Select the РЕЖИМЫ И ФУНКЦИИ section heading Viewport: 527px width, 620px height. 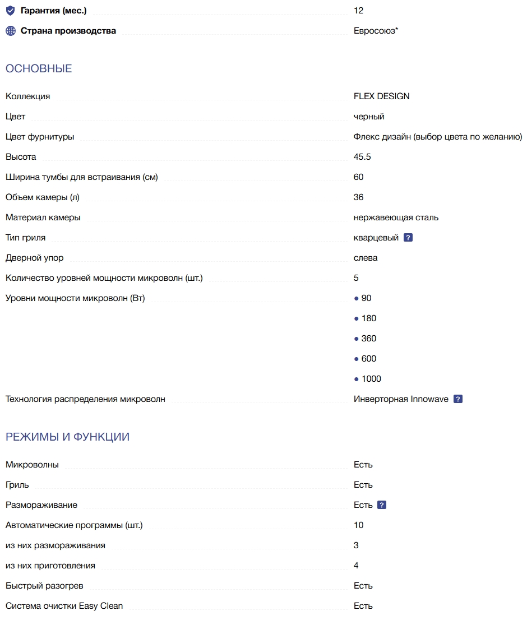pos(67,437)
